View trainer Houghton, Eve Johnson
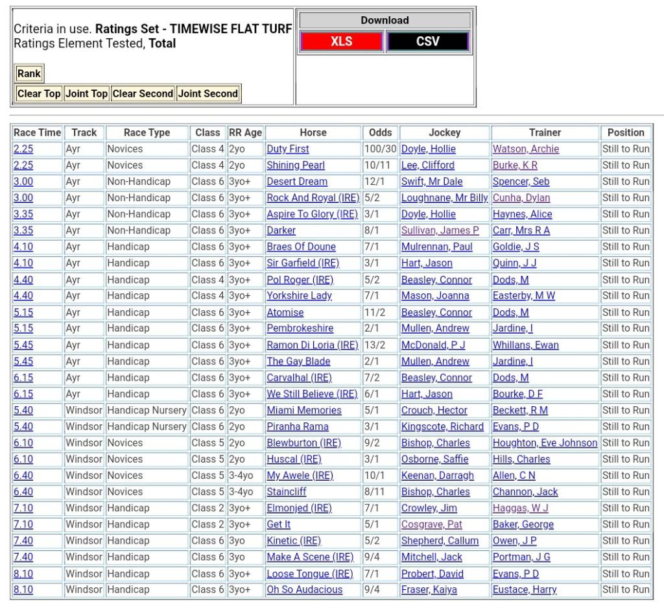The image size is (664, 608). [x=545, y=443]
